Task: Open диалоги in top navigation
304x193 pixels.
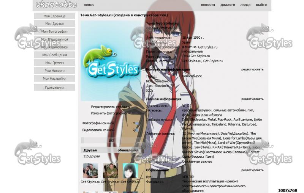Action: 228,5
